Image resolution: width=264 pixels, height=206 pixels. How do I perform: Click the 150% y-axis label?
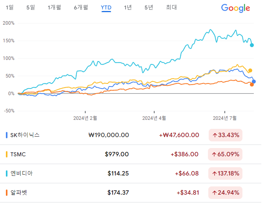[x=9, y=41]
